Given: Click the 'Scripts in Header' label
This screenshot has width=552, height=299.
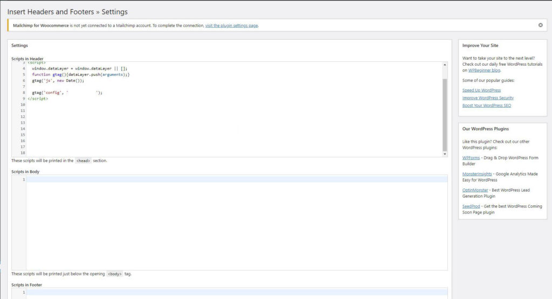Looking at the screenshot, I should [x=27, y=59].
